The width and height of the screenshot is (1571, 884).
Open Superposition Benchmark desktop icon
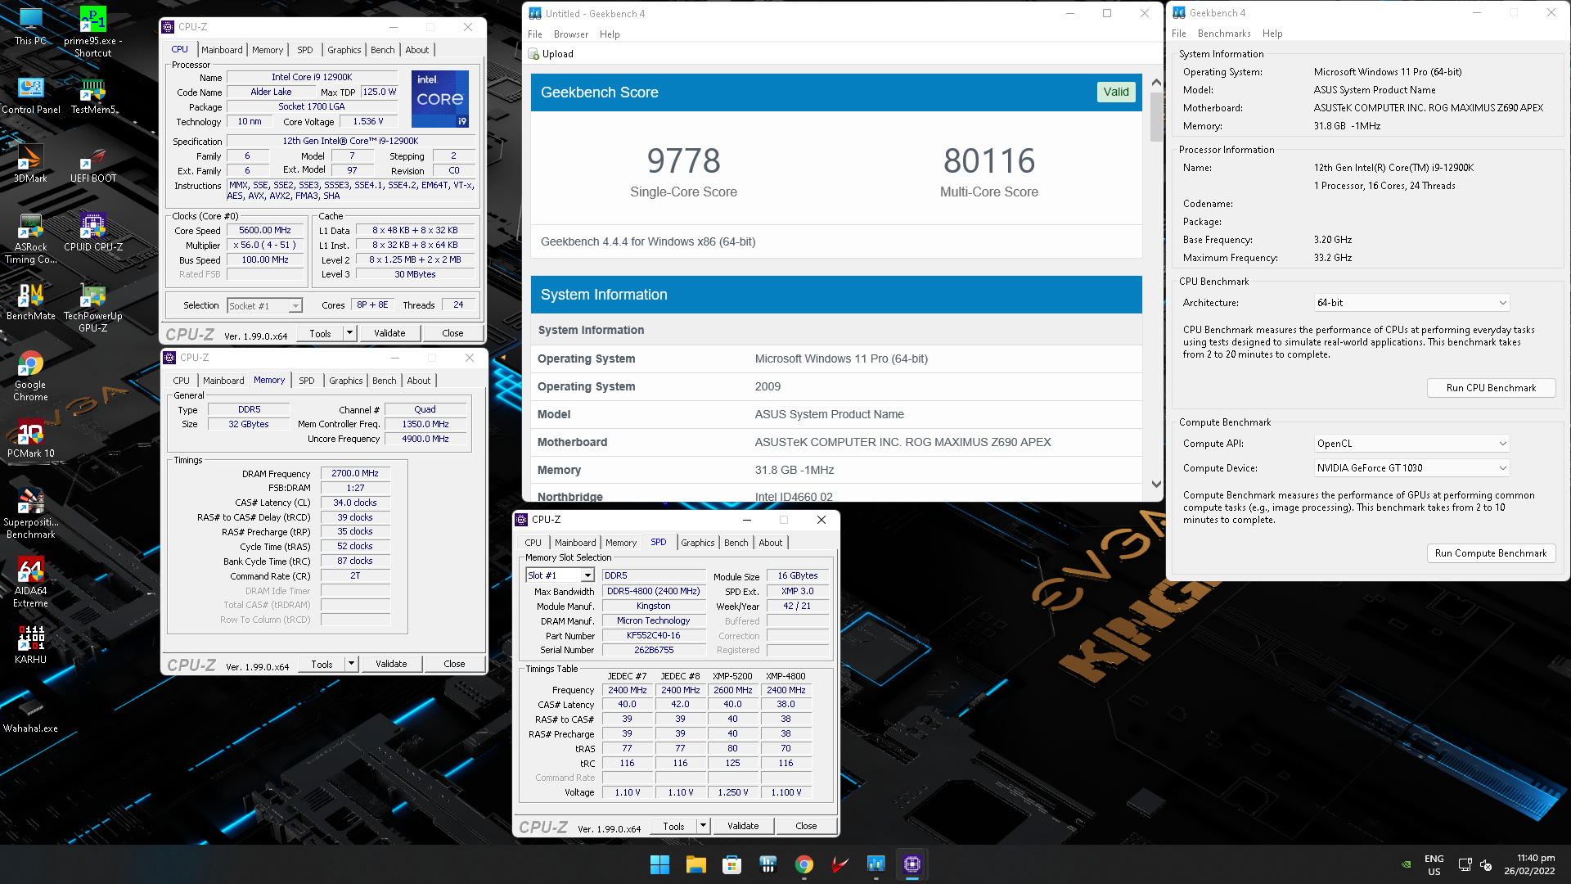(30, 514)
